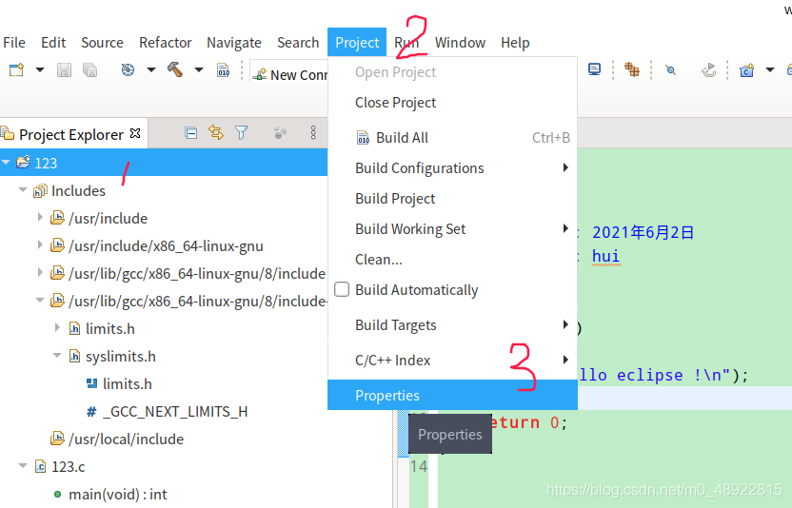Select the Includes folder item
Viewport: 792px width, 508px height.
[x=78, y=191]
